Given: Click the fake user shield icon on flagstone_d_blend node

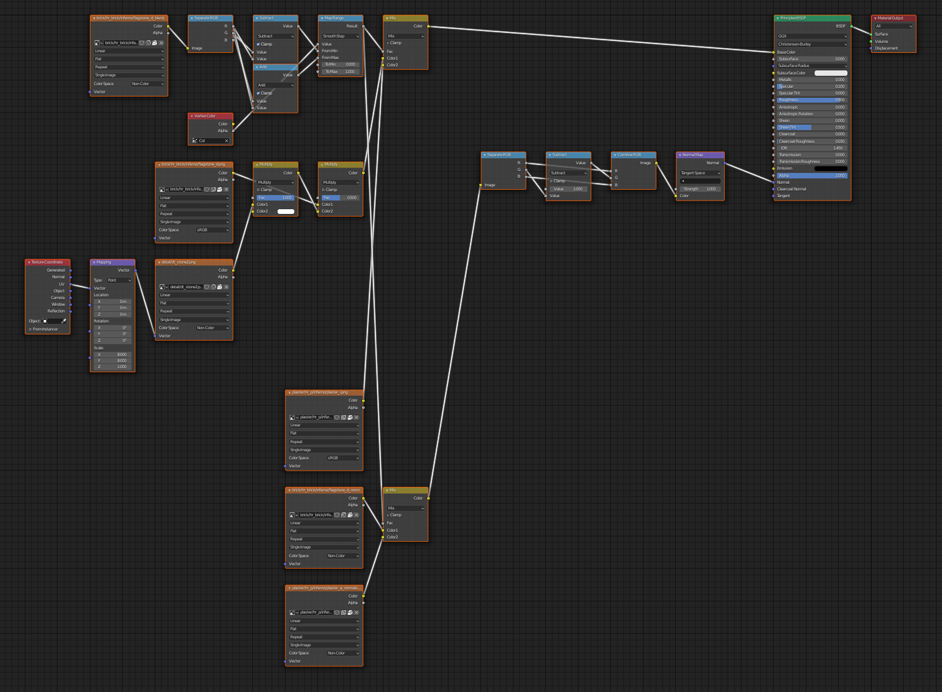Looking at the screenshot, I should (x=142, y=43).
